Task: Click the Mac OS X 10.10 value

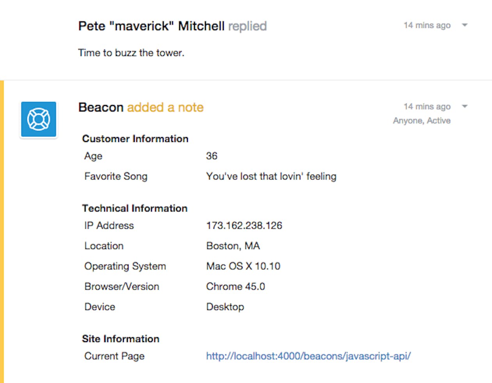Action: pyautogui.click(x=243, y=266)
